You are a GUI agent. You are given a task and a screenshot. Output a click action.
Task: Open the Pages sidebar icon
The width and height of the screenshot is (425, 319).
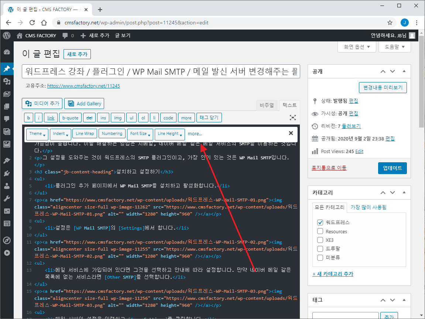pyautogui.click(x=7, y=106)
